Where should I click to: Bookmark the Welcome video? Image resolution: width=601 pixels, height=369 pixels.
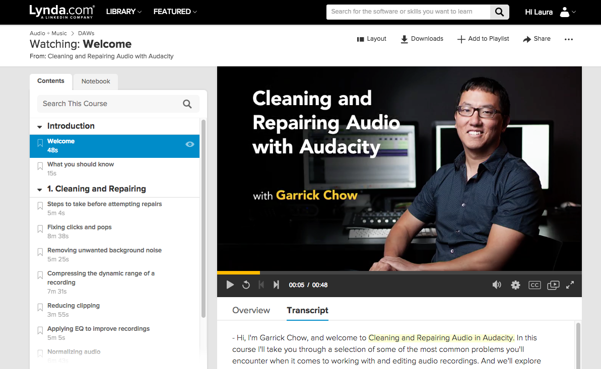pos(40,143)
